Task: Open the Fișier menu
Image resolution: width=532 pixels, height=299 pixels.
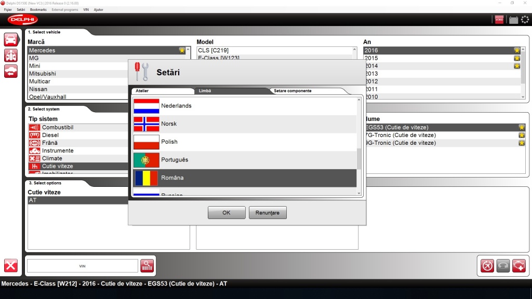Action: coord(8,10)
